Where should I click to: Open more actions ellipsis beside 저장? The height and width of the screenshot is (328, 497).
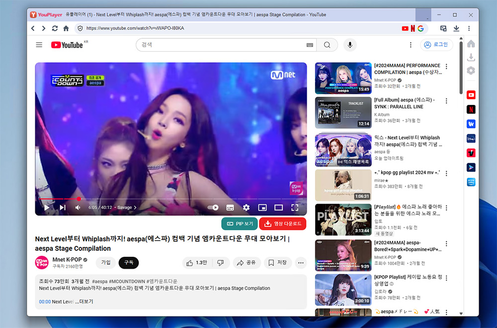(301, 263)
